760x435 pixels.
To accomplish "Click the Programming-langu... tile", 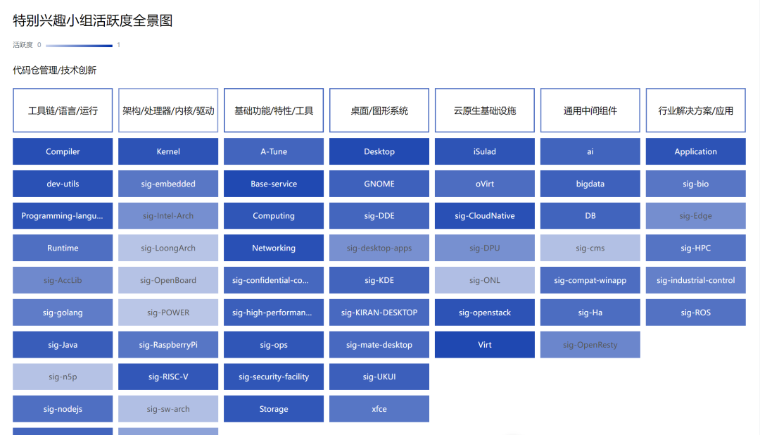I will pyautogui.click(x=63, y=216).
